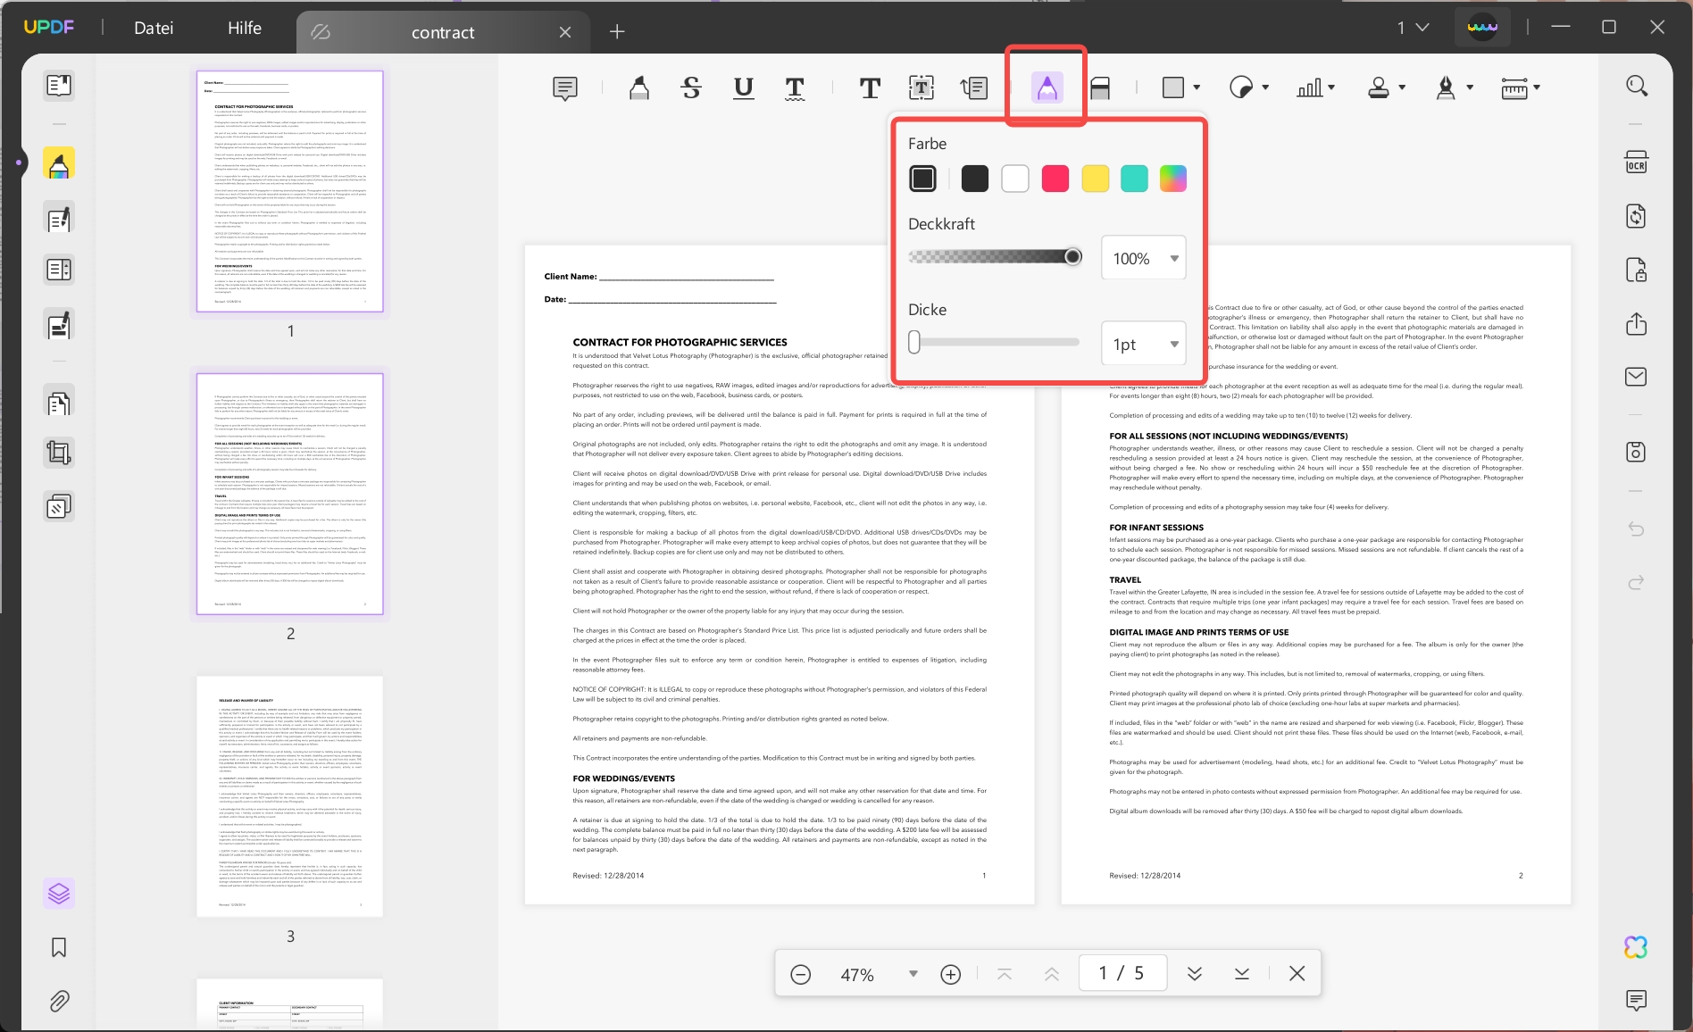
Task: Select the text comment tool
Action: (x=870, y=87)
